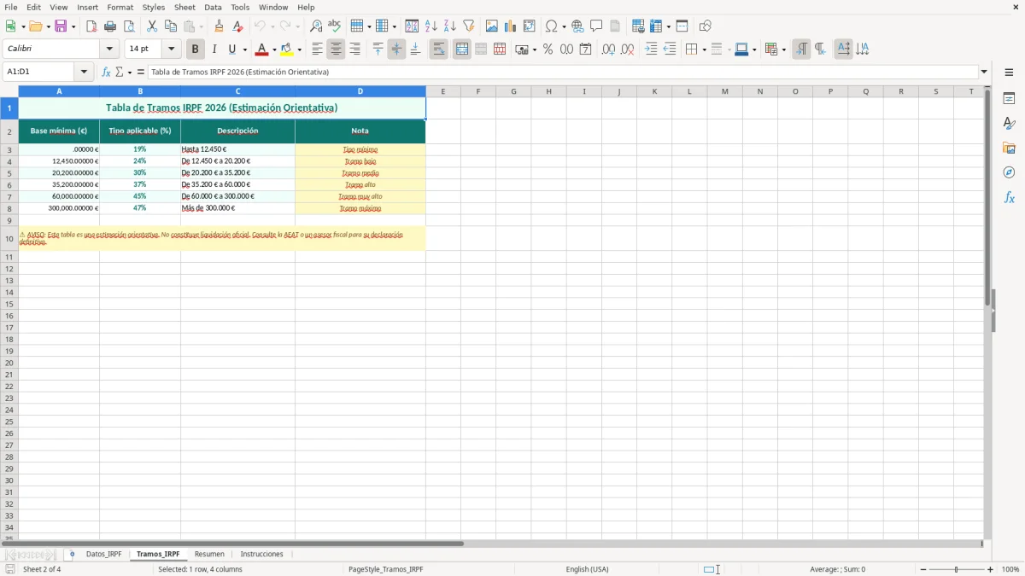
Task: Click the Cut scissors icon
Action: pyautogui.click(x=152, y=26)
